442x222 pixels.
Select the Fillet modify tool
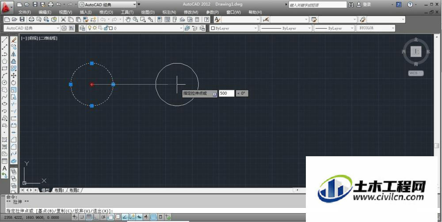(14, 147)
